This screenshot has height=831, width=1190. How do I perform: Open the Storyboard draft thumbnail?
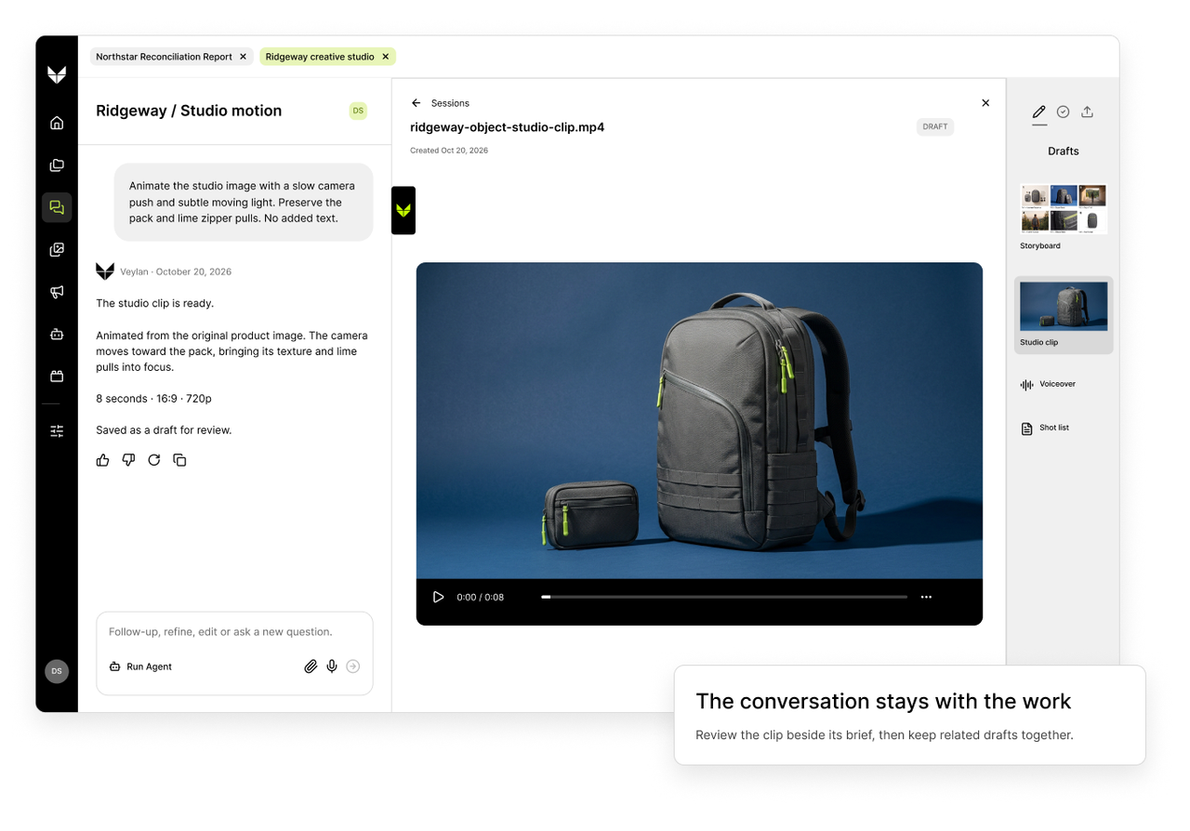pos(1064,208)
